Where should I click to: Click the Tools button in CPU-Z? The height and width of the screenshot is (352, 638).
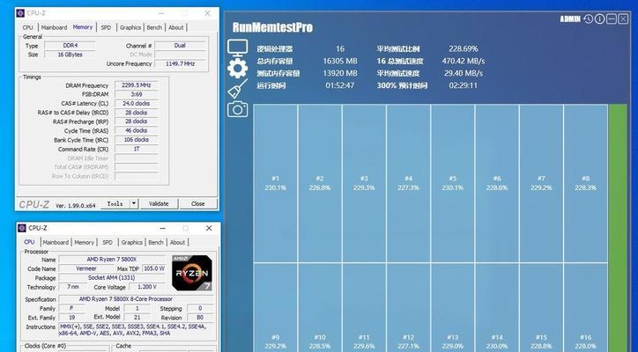pos(115,203)
